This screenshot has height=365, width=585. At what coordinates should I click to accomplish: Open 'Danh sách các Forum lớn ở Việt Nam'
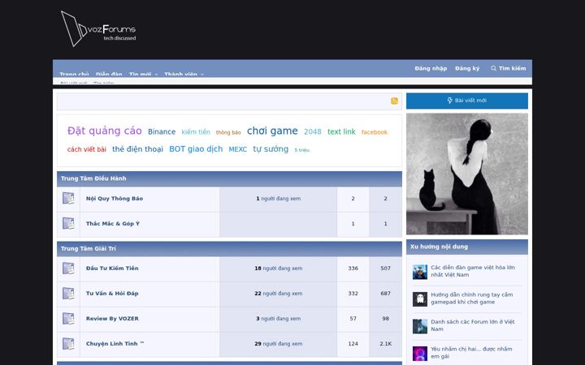[473, 325]
